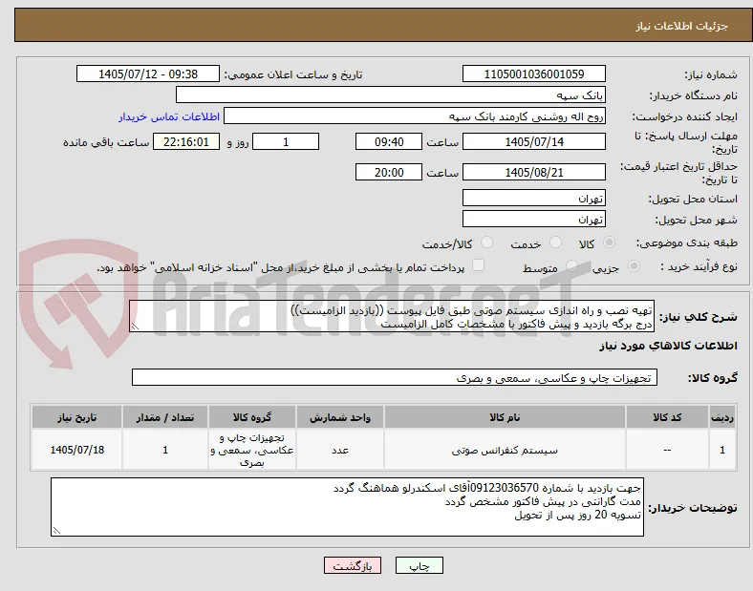The height and width of the screenshot is (591, 753).
Task: Toggle the Islamic treasury payment checkbox
Action: (x=479, y=265)
